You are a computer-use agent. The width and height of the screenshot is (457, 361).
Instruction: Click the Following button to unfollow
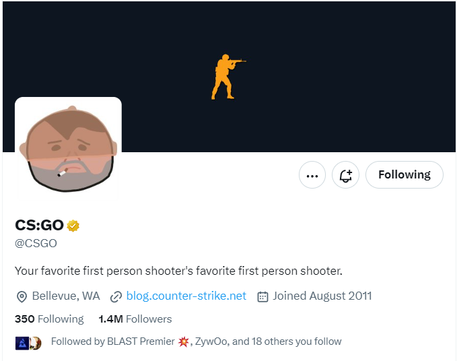point(404,175)
